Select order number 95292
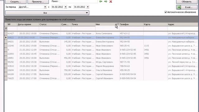Viewport: 199px width, 112px height. pos(11,62)
